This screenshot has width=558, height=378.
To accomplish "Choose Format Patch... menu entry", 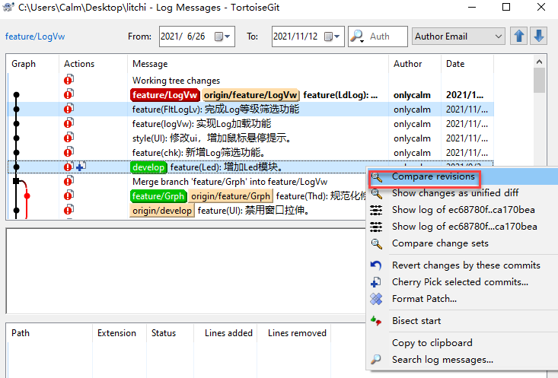I will pyautogui.click(x=462, y=299).
